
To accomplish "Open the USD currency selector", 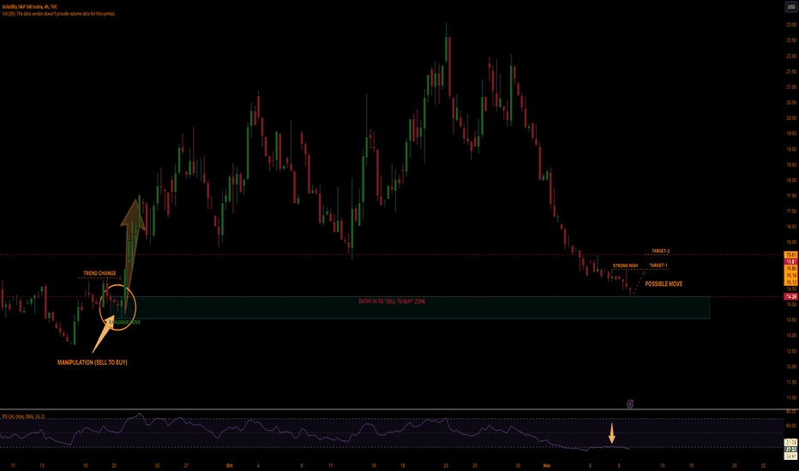I will (x=790, y=7).
